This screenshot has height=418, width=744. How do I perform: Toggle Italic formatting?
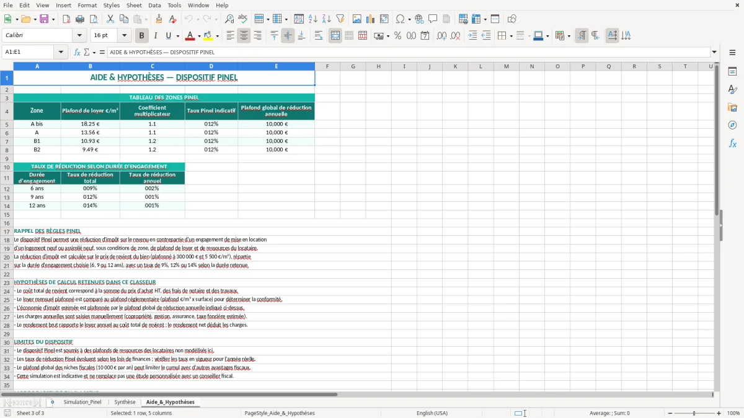[x=156, y=36]
